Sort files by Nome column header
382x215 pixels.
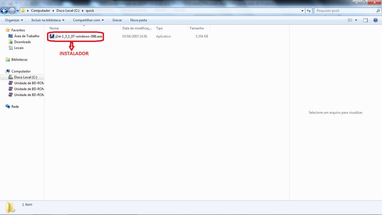(x=54, y=28)
